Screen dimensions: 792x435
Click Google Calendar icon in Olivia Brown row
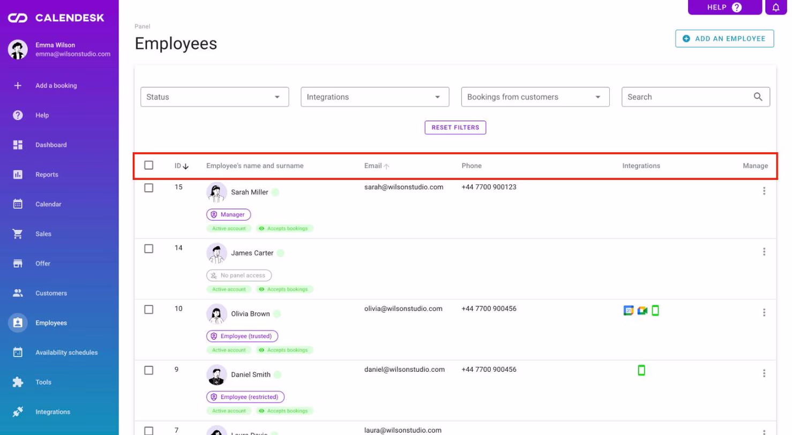tap(629, 311)
